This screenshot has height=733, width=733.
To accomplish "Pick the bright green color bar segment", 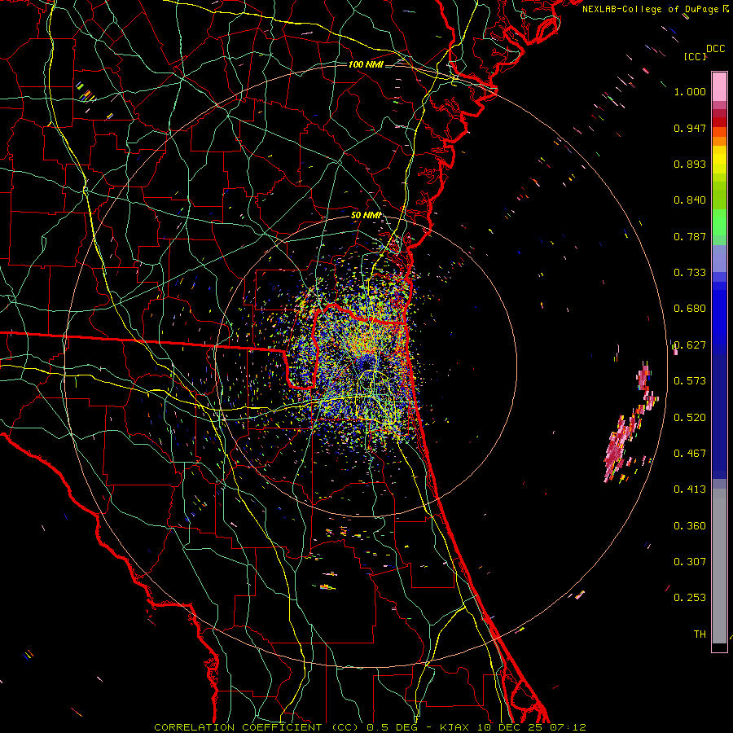I will (x=719, y=222).
